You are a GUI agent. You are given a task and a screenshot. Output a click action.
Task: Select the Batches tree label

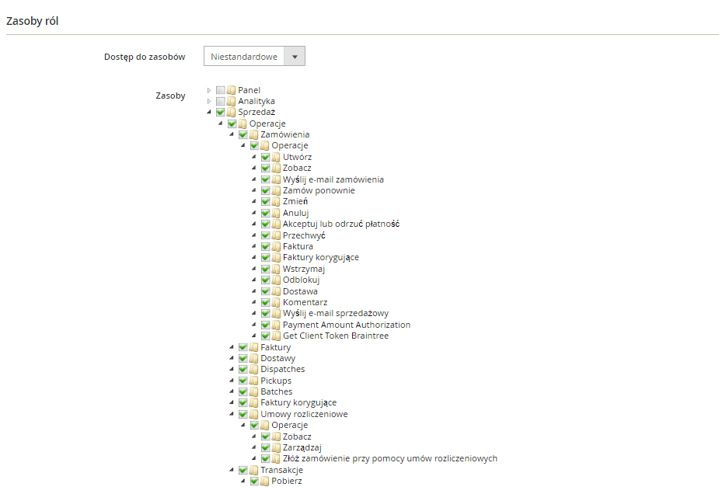pos(277,391)
